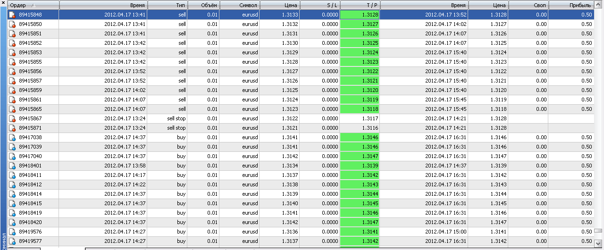Sort by the S / L column header
This screenshot has height=250, width=604.
tap(320, 5)
